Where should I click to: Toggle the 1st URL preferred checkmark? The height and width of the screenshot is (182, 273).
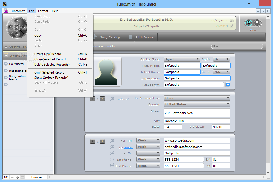click(x=112, y=141)
